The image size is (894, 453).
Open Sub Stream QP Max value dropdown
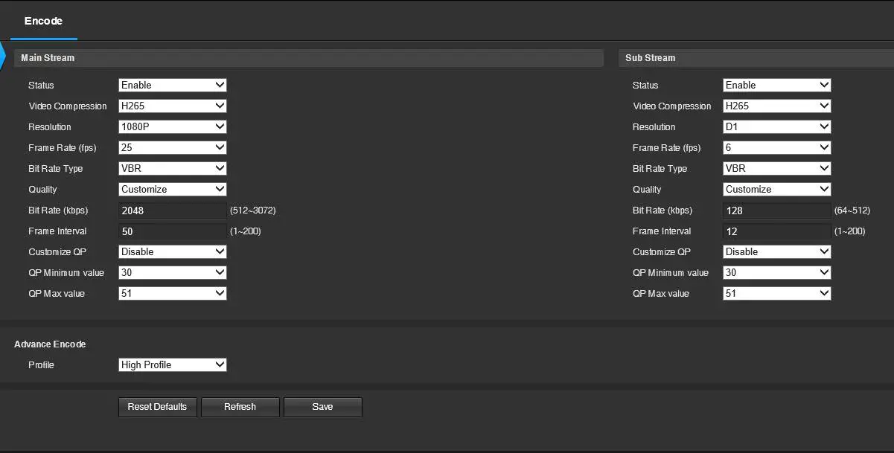(x=777, y=294)
